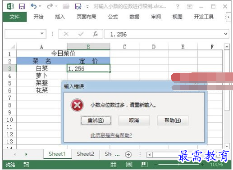Expand the Name Box dropdown
This screenshot has width=233, height=170.
[x=42, y=34]
